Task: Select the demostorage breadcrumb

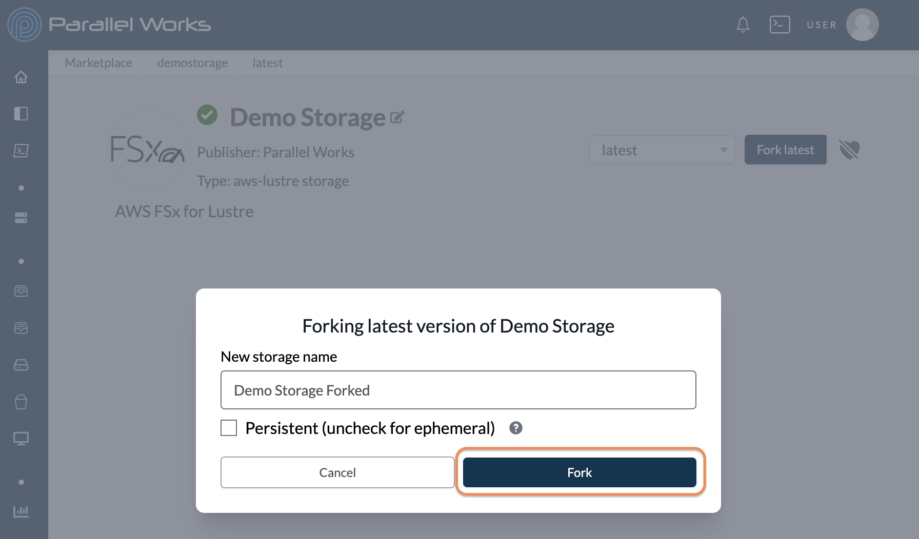Action: tap(192, 63)
